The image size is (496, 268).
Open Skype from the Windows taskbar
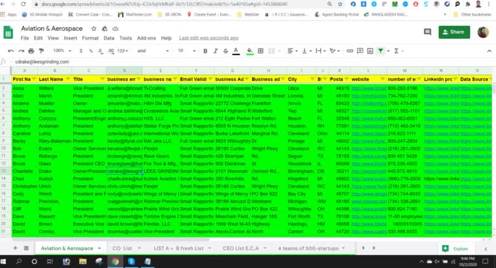click(x=131, y=262)
